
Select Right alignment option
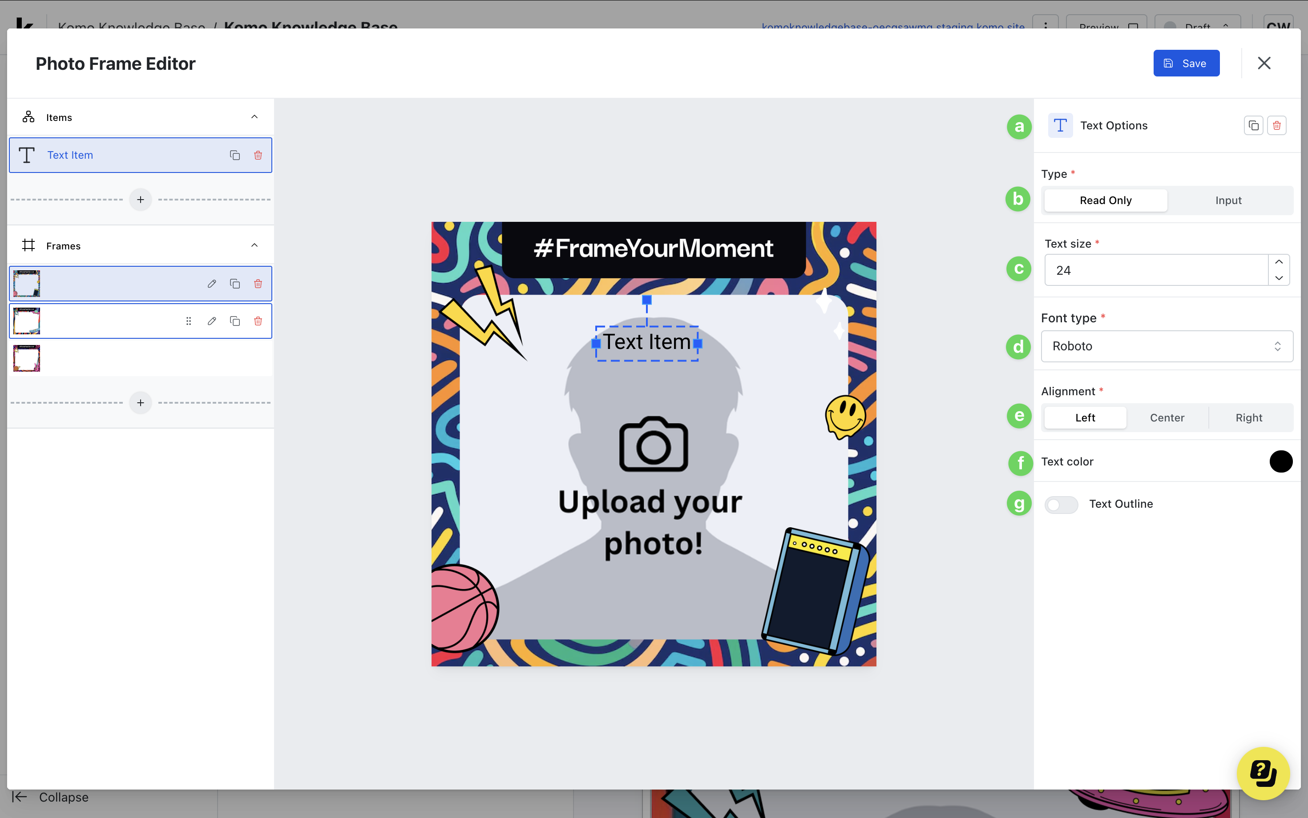(x=1248, y=417)
